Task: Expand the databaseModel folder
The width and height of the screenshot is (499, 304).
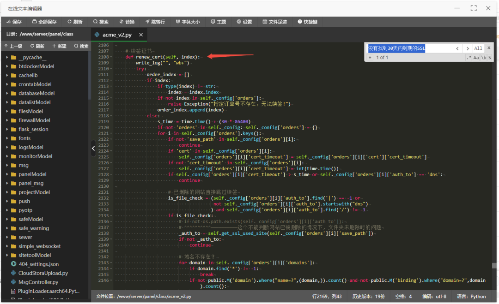Action: (x=7, y=93)
